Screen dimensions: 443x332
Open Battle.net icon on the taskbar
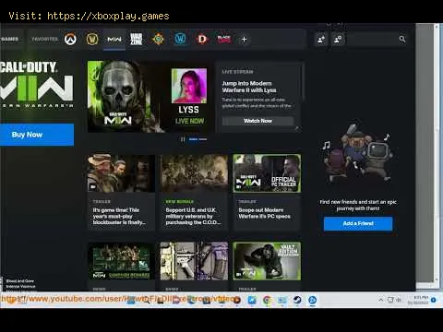312,300
